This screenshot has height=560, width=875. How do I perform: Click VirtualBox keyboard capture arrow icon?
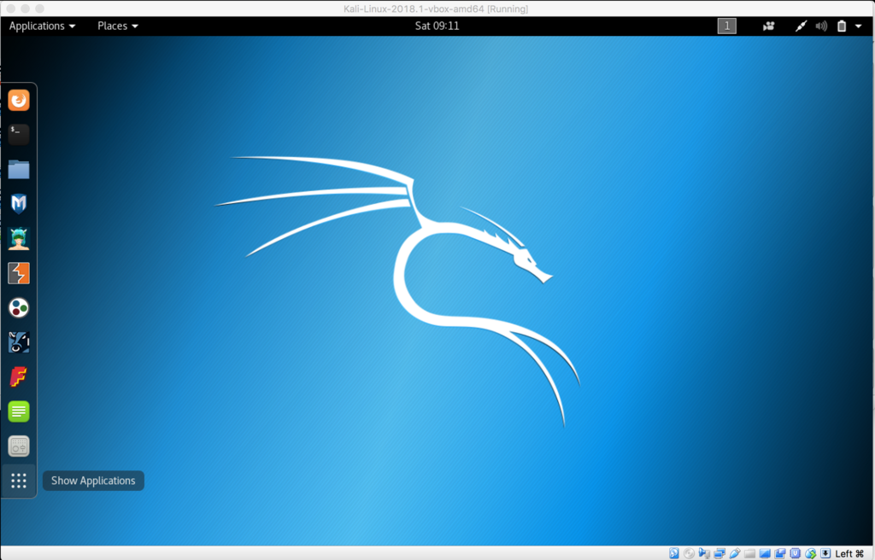pos(825,553)
